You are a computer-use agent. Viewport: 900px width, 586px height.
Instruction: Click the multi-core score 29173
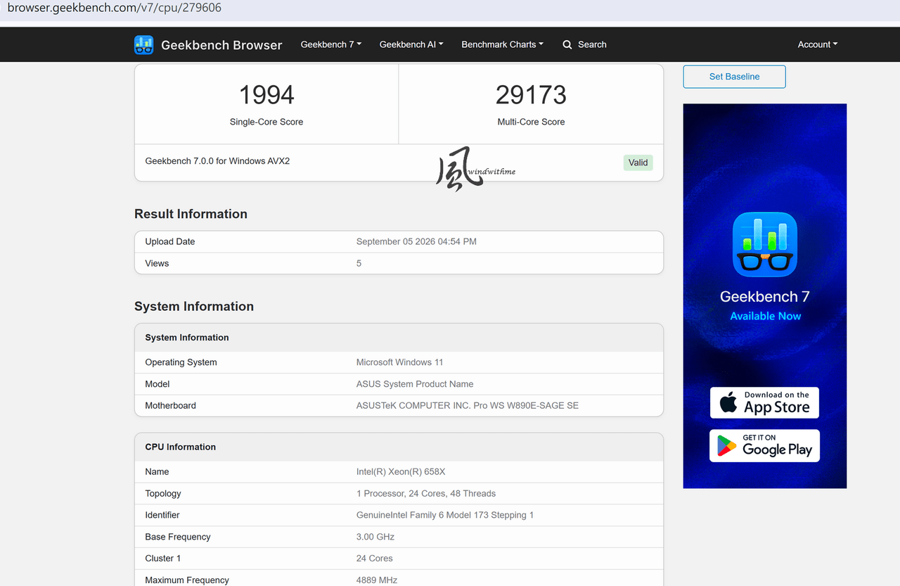531,95
